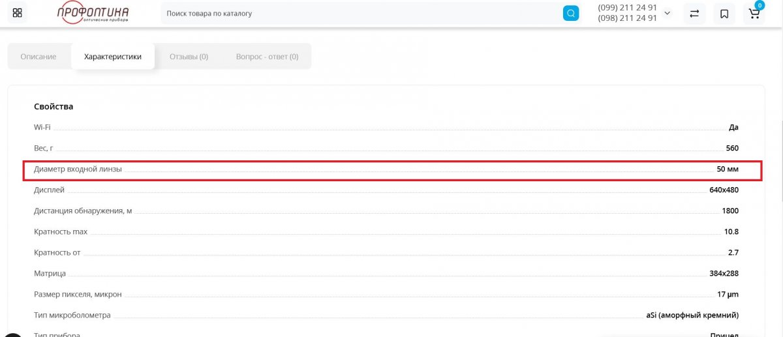Screen dimensions: 783x337
Task: Call the (099) 211 24 91 number
Action: (627, 8)
